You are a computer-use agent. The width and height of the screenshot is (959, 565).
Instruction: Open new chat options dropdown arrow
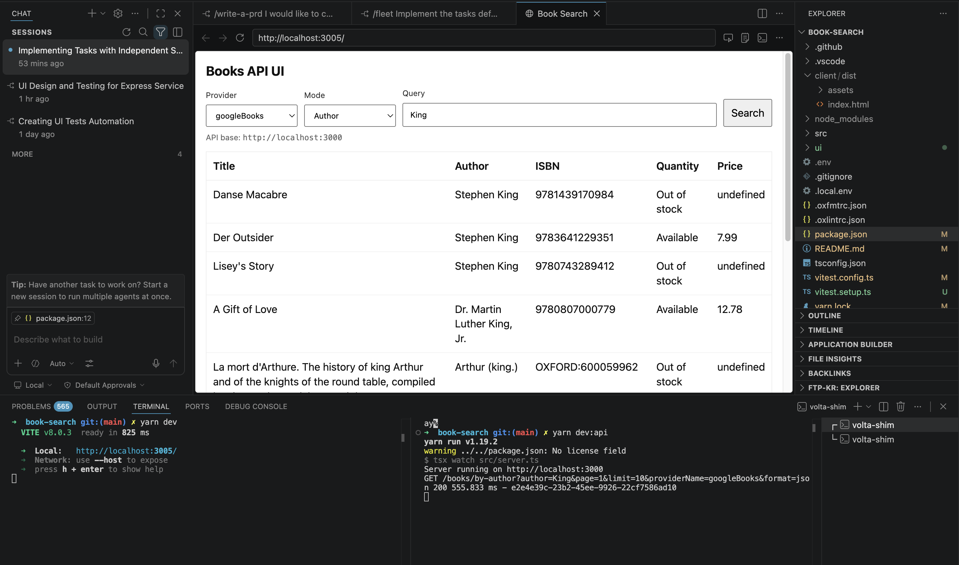(x=103, y=13)
